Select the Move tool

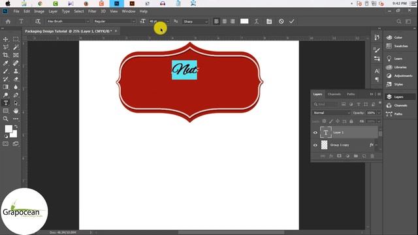(x=6, y=39)
